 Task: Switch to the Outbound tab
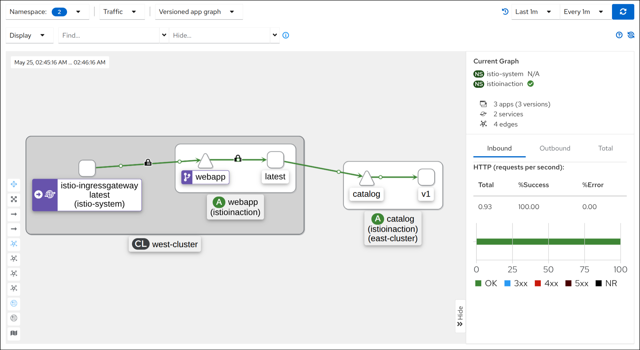(x=555, y=148)
